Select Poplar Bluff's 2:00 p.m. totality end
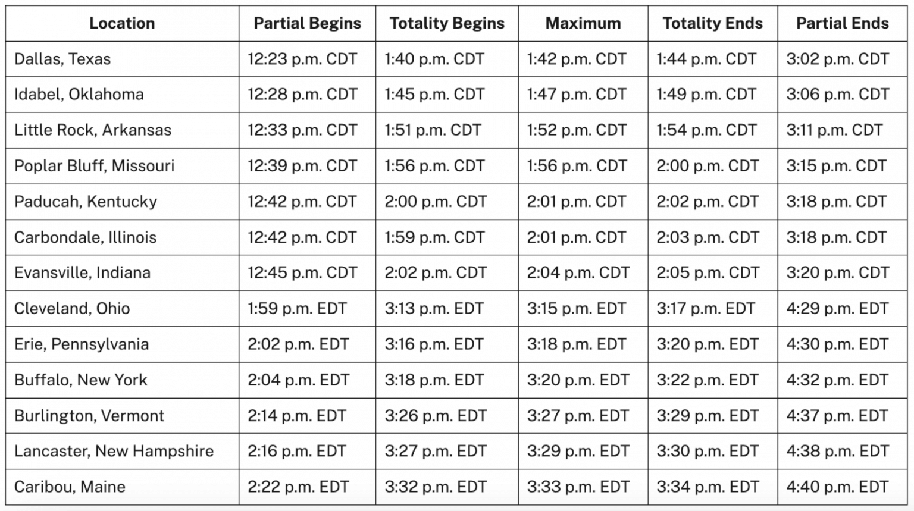This screenshot has width=914, height=511. tap(708, 165)
